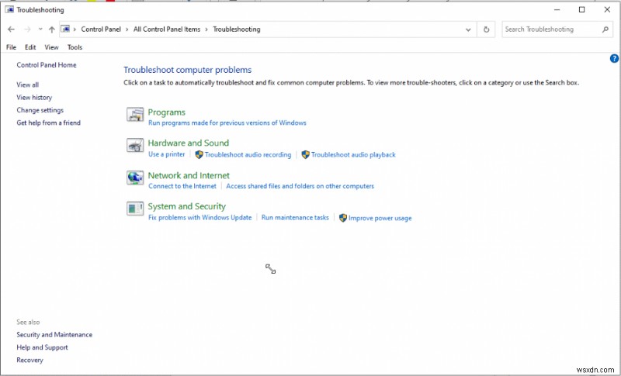621x376 pixels.
Task: Go up one level with up arrow
Action: [x=52, y=29]
